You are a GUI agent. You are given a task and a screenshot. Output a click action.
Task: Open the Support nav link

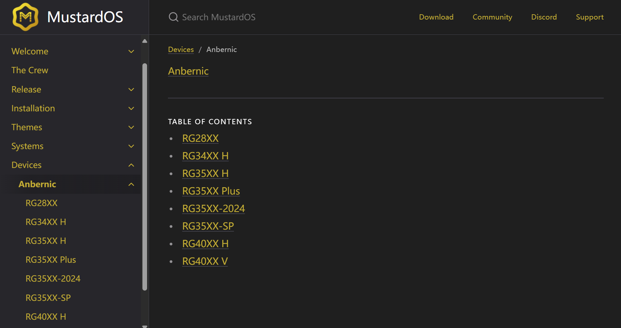(590, 17)
